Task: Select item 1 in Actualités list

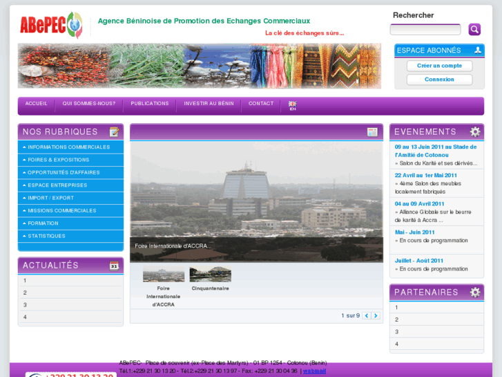Action: [70, 280]
